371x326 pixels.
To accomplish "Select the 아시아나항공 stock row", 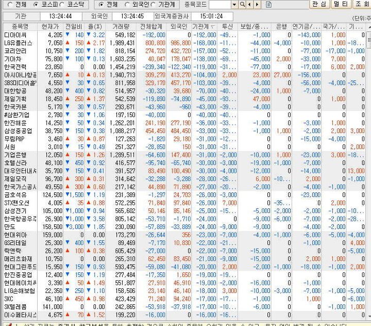I will point(184,75).
